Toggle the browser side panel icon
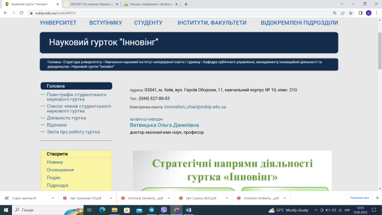The image size is (382, 215). click(x=361, y=13)
